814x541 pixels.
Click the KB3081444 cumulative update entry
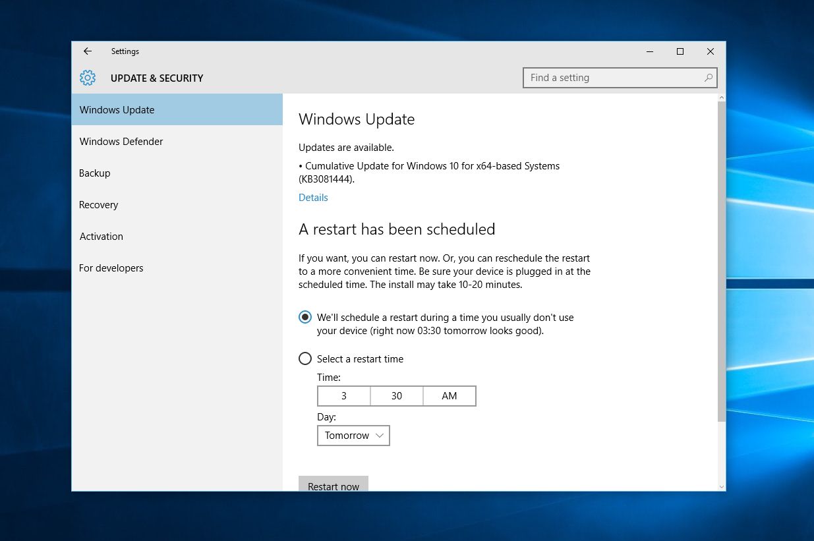point(429,173)
